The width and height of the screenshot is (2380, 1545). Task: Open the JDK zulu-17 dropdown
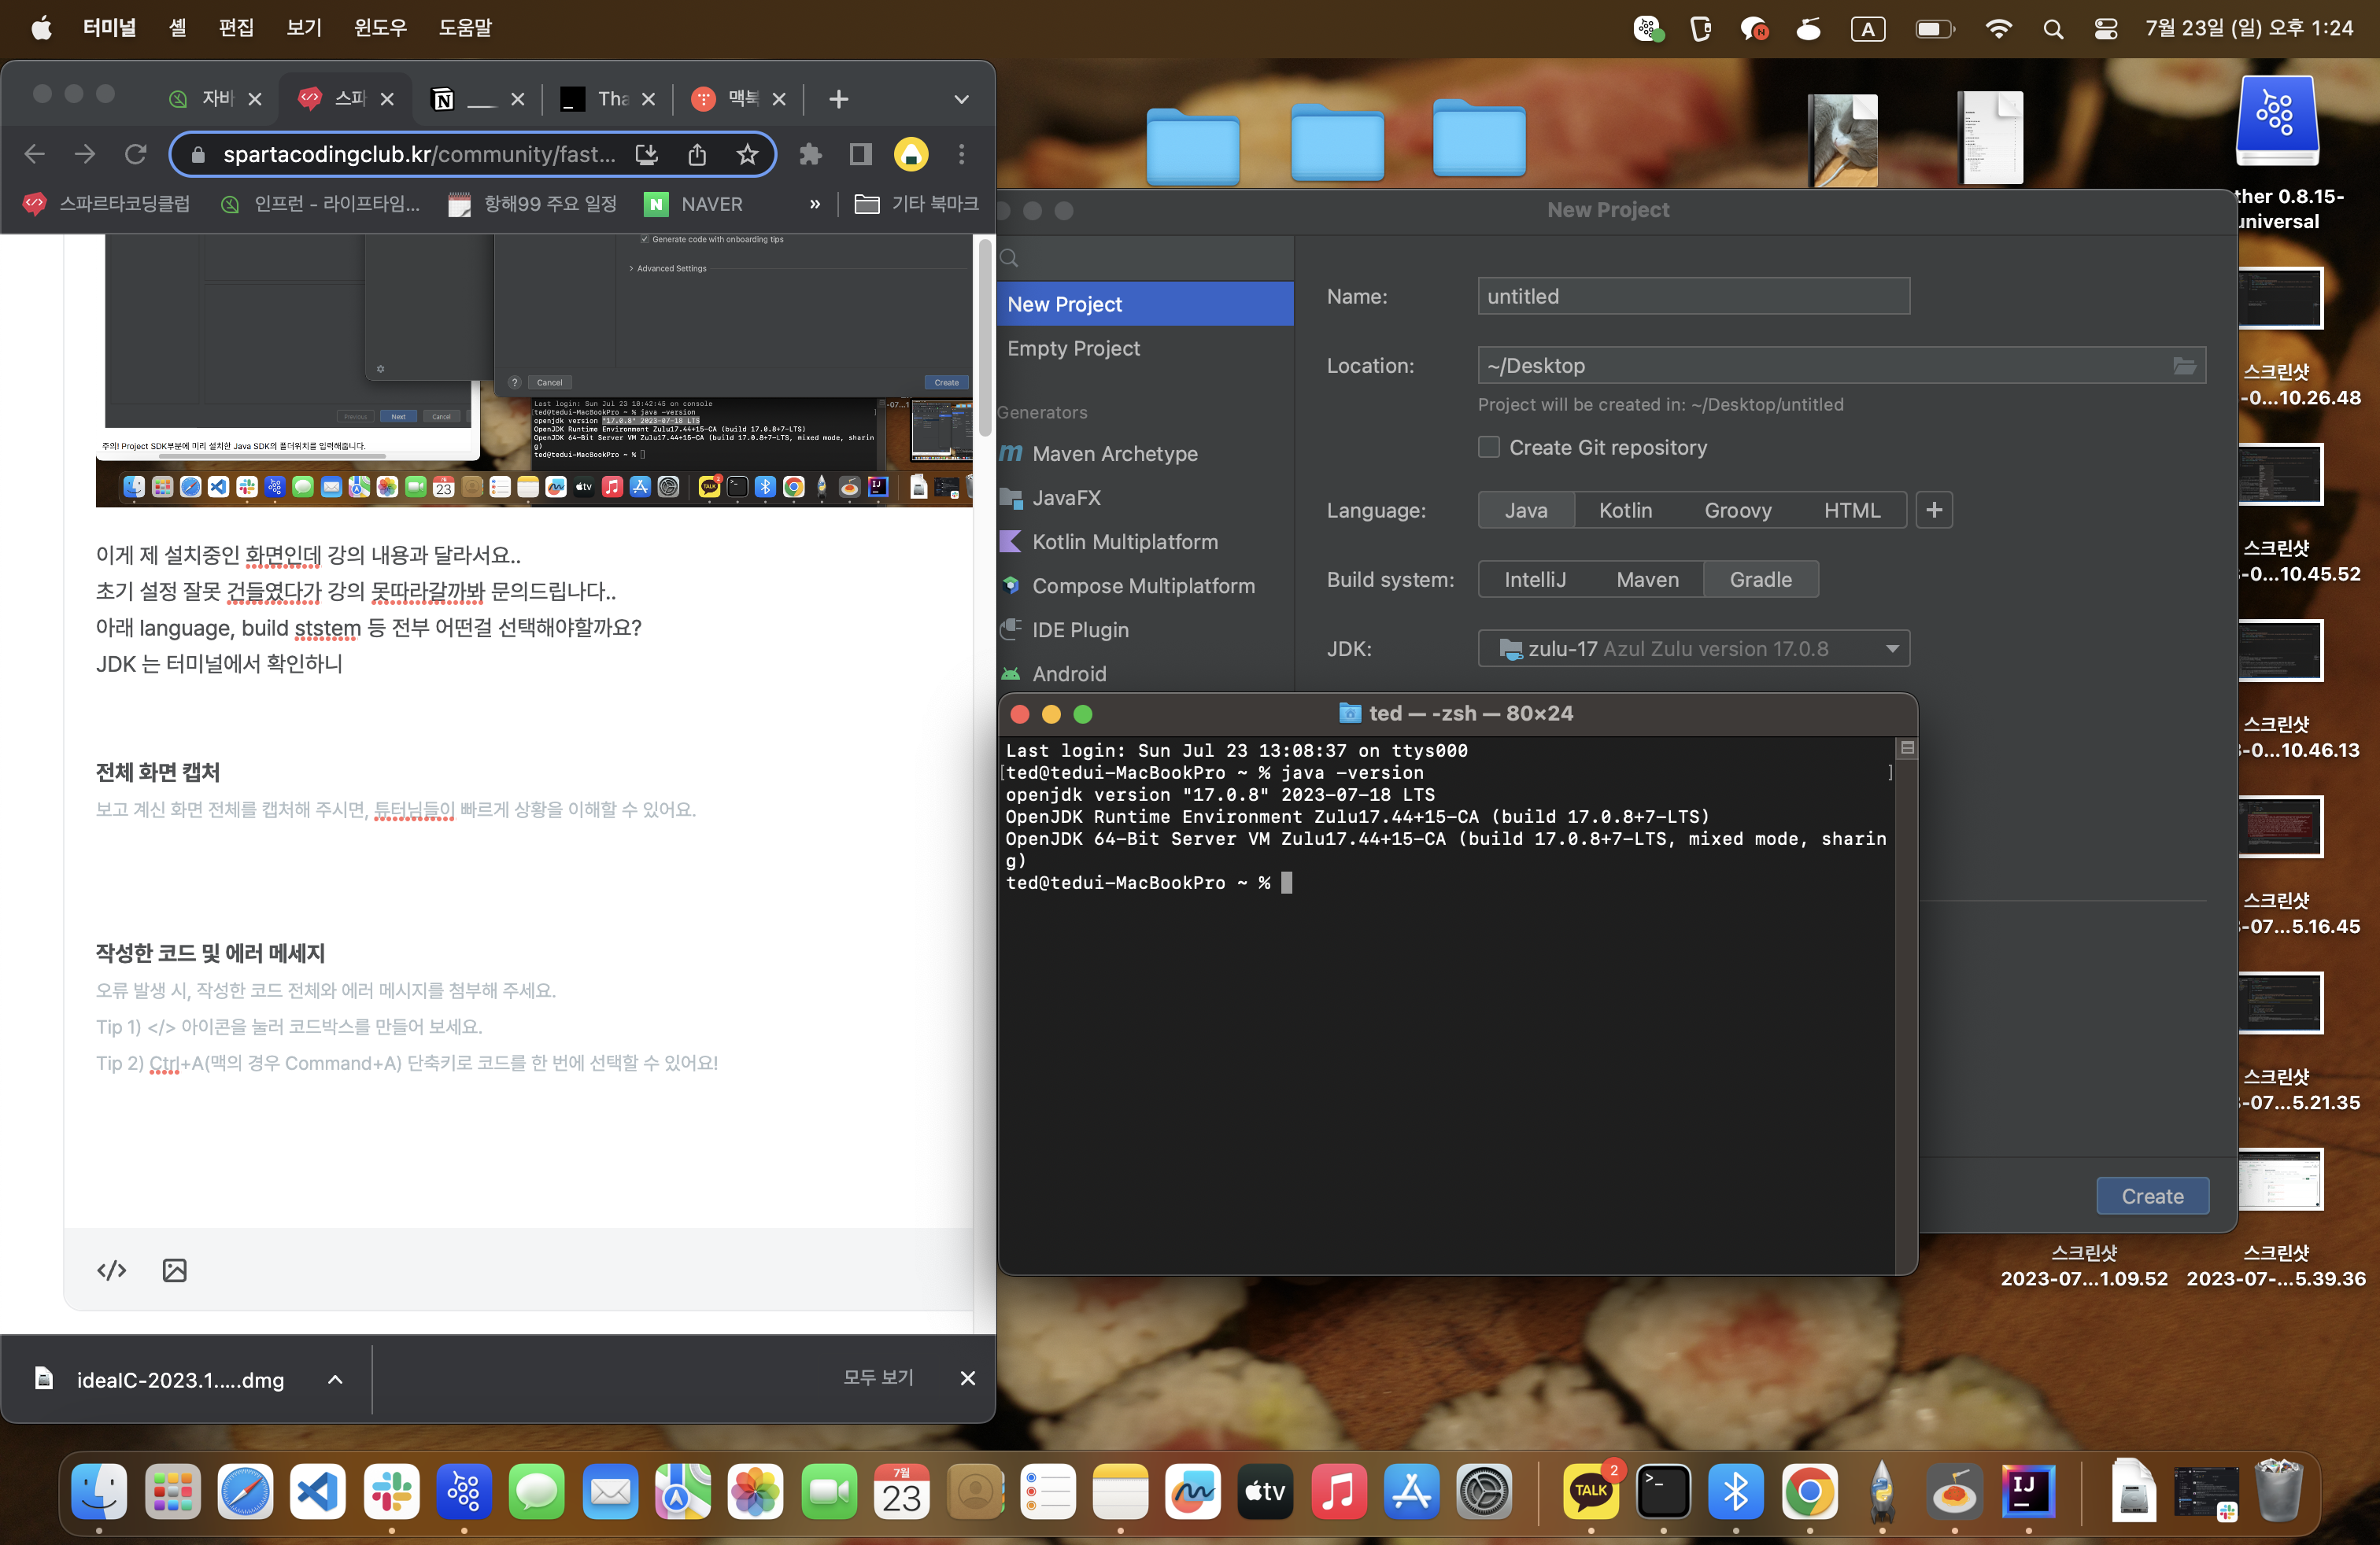tap(1694, 648)
